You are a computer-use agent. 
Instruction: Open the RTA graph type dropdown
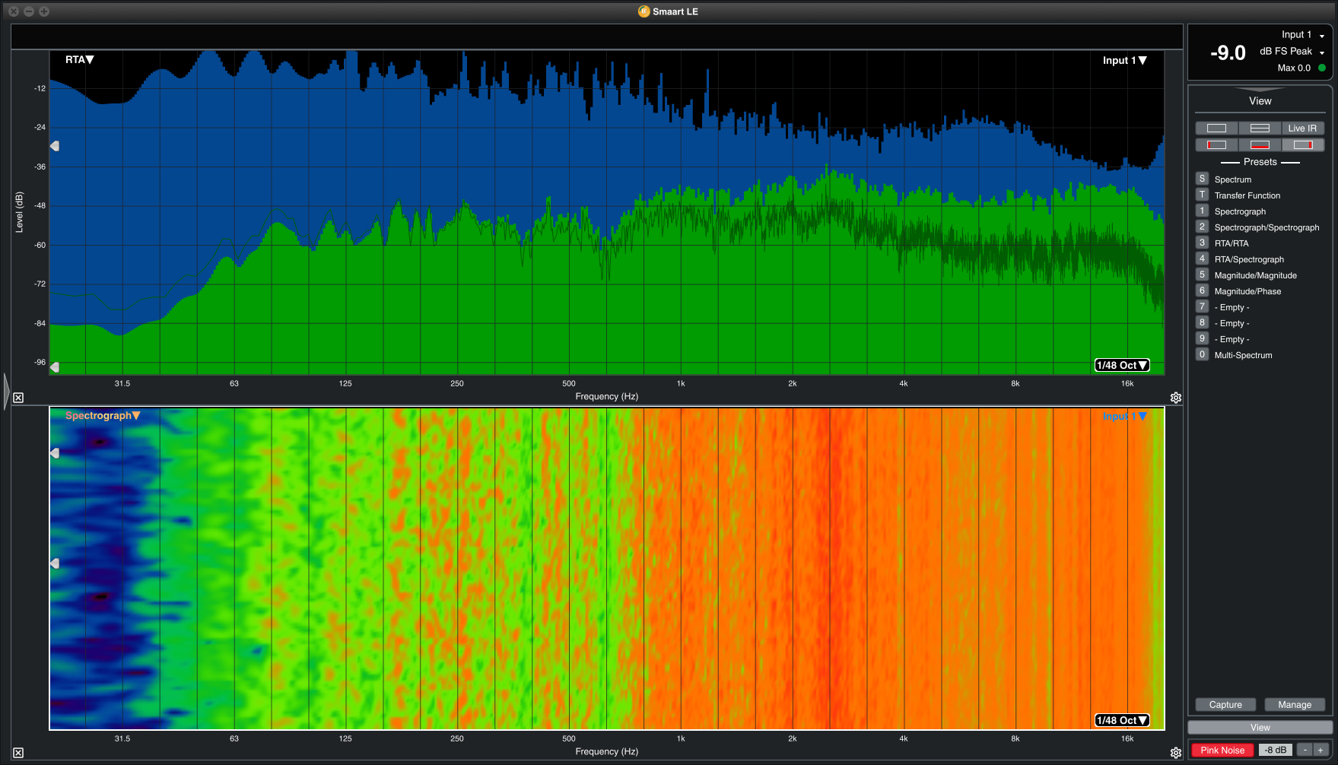[79, 59]
